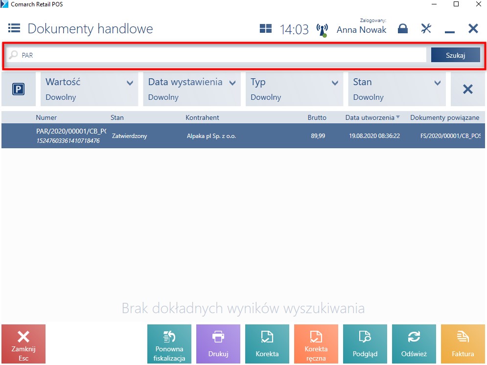Click the Alpaka pl Sp. z o.o. cell
This screenshot has width=487, height=365.
click(x=211, y=136)
